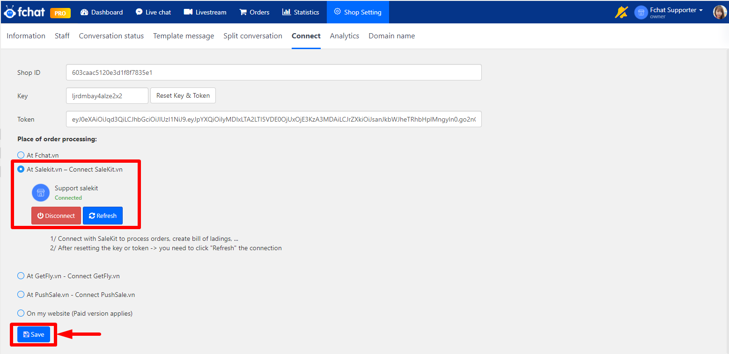Select At GetFly.vn radio option
This screenshot has height=354, width=729.
point(21,276)
